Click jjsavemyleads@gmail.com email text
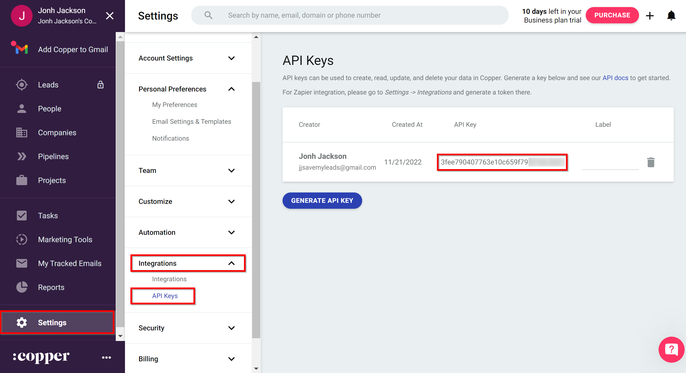686x373 pixels. pos(337,167)
